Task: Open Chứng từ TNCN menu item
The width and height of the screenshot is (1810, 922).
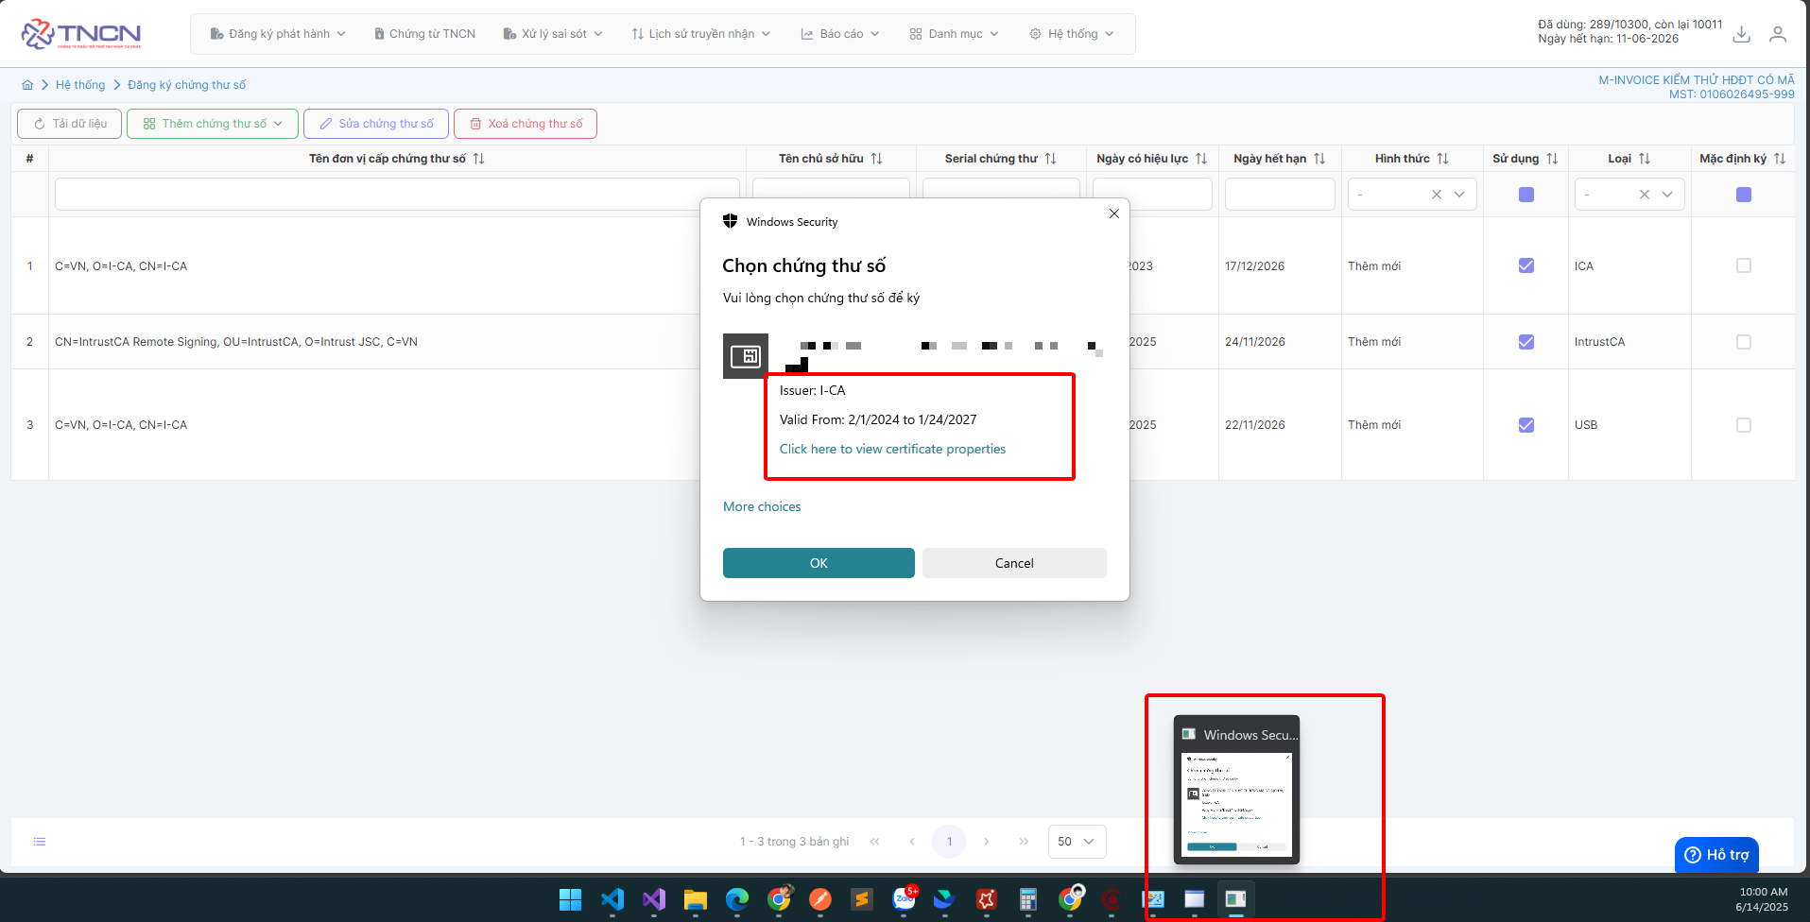Action: [424, 34]
